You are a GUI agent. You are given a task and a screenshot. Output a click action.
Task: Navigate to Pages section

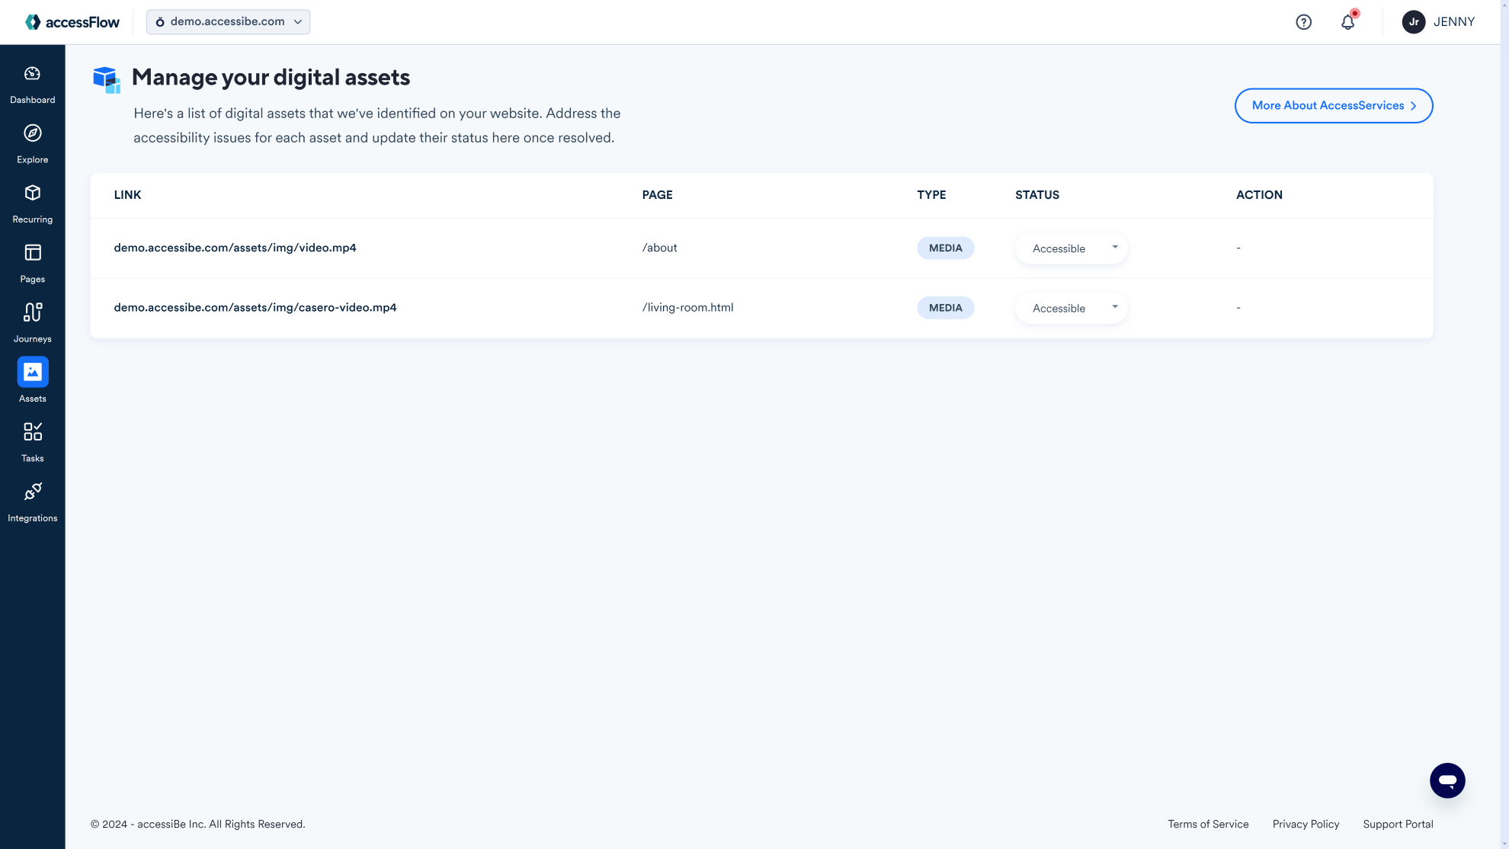coord(32,262)
